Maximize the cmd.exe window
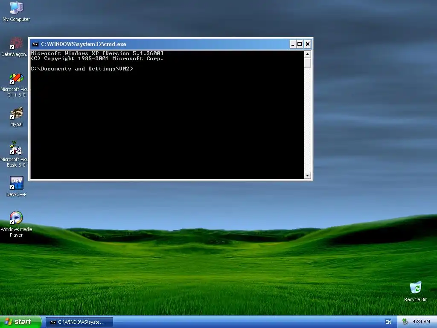The height and width of the screenshot is (328, 437). [x=300, y=44]
